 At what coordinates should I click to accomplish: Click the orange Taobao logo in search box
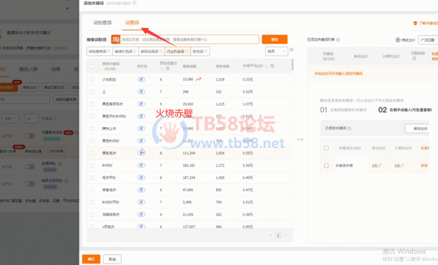click(x=115, y=39)
